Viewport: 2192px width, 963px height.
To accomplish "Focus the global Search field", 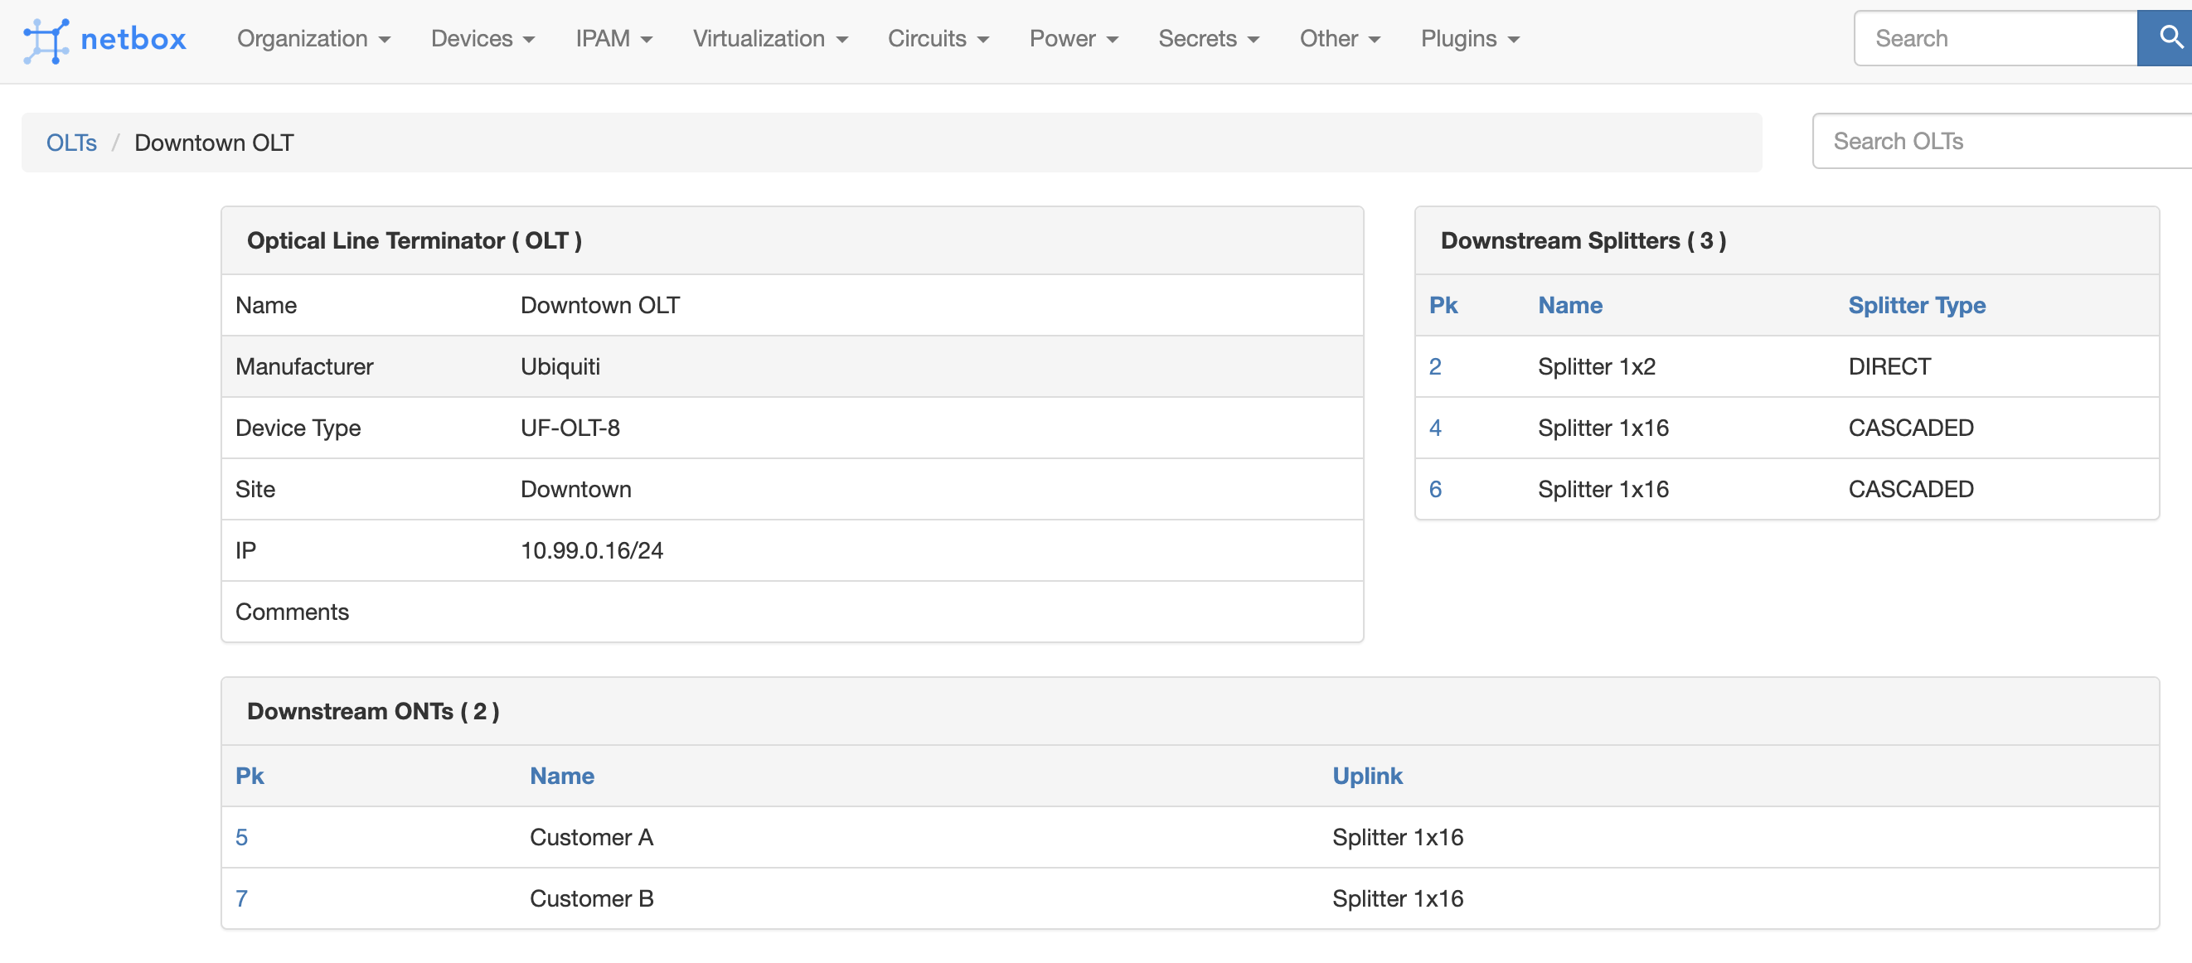I will click(1996, 38).
